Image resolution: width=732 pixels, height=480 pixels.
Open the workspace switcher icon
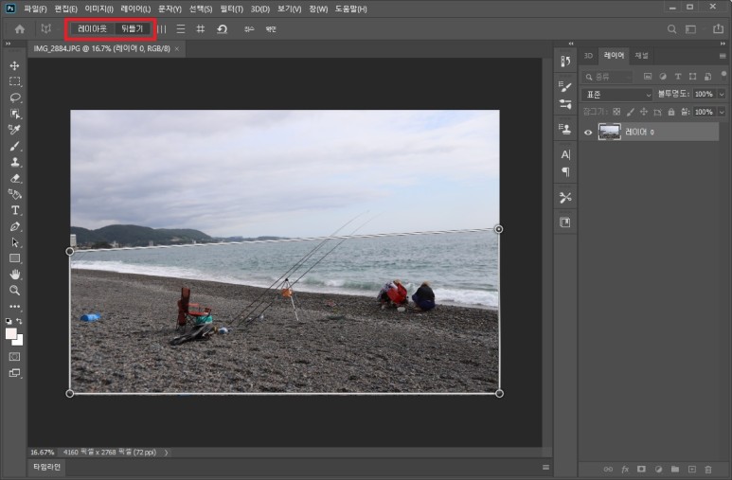pyautogui.click(x=691, y=29)
